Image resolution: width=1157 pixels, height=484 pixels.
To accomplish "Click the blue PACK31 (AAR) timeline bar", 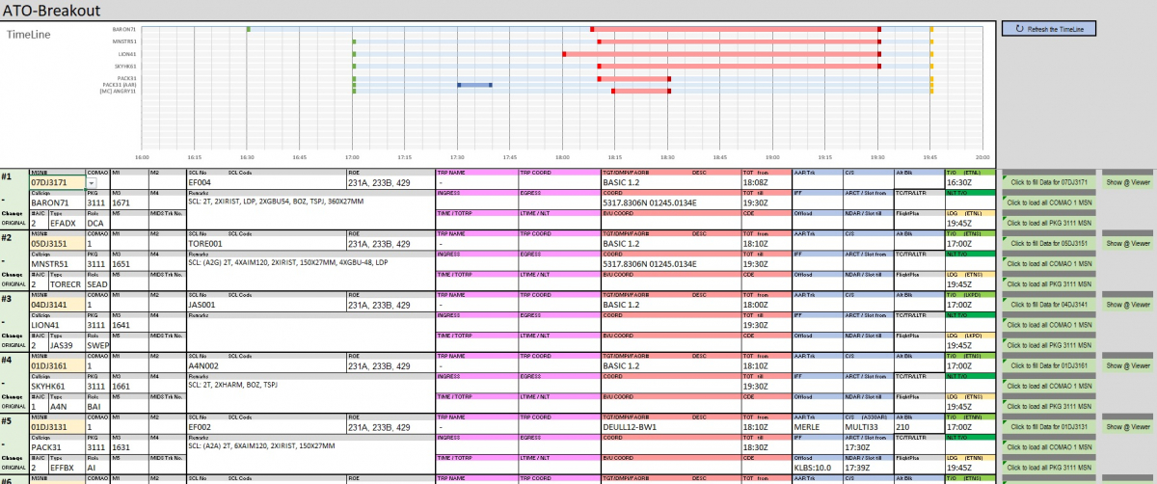I will pyautogui.click(x=474, y=85).
